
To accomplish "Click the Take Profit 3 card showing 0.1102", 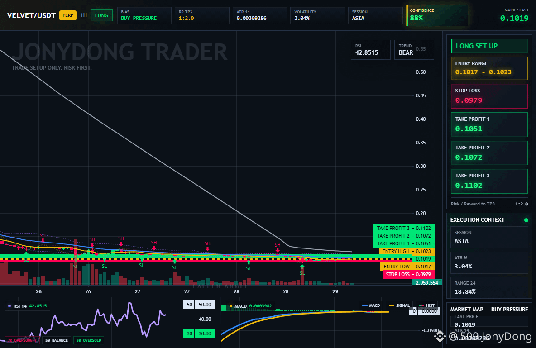I will (x=489, y=181).
